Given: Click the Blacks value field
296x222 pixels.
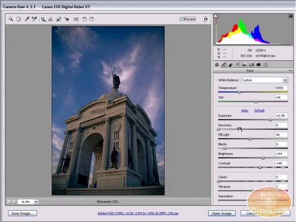Looking at the screenshot, I should [281, 144].
